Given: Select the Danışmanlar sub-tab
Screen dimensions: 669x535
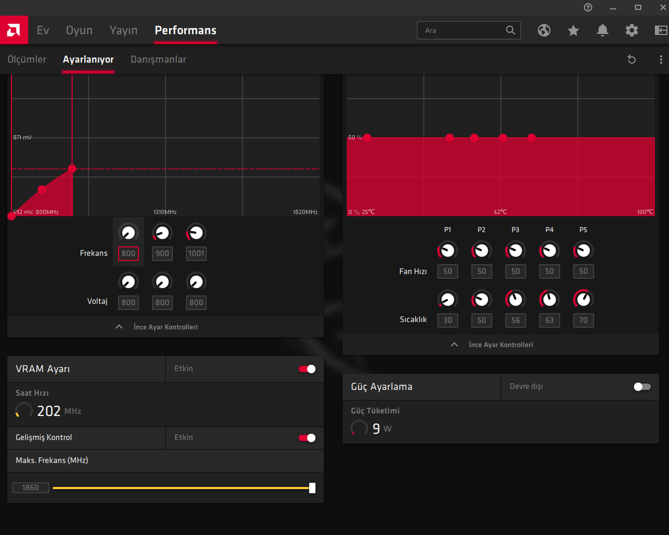Looking at the screenshot, I should [158, 60].
